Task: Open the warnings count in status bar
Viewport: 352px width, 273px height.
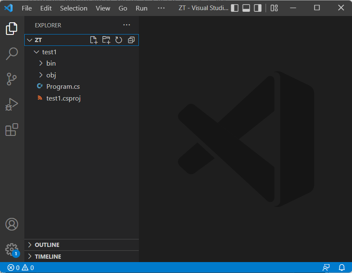Action: point(28,268)
